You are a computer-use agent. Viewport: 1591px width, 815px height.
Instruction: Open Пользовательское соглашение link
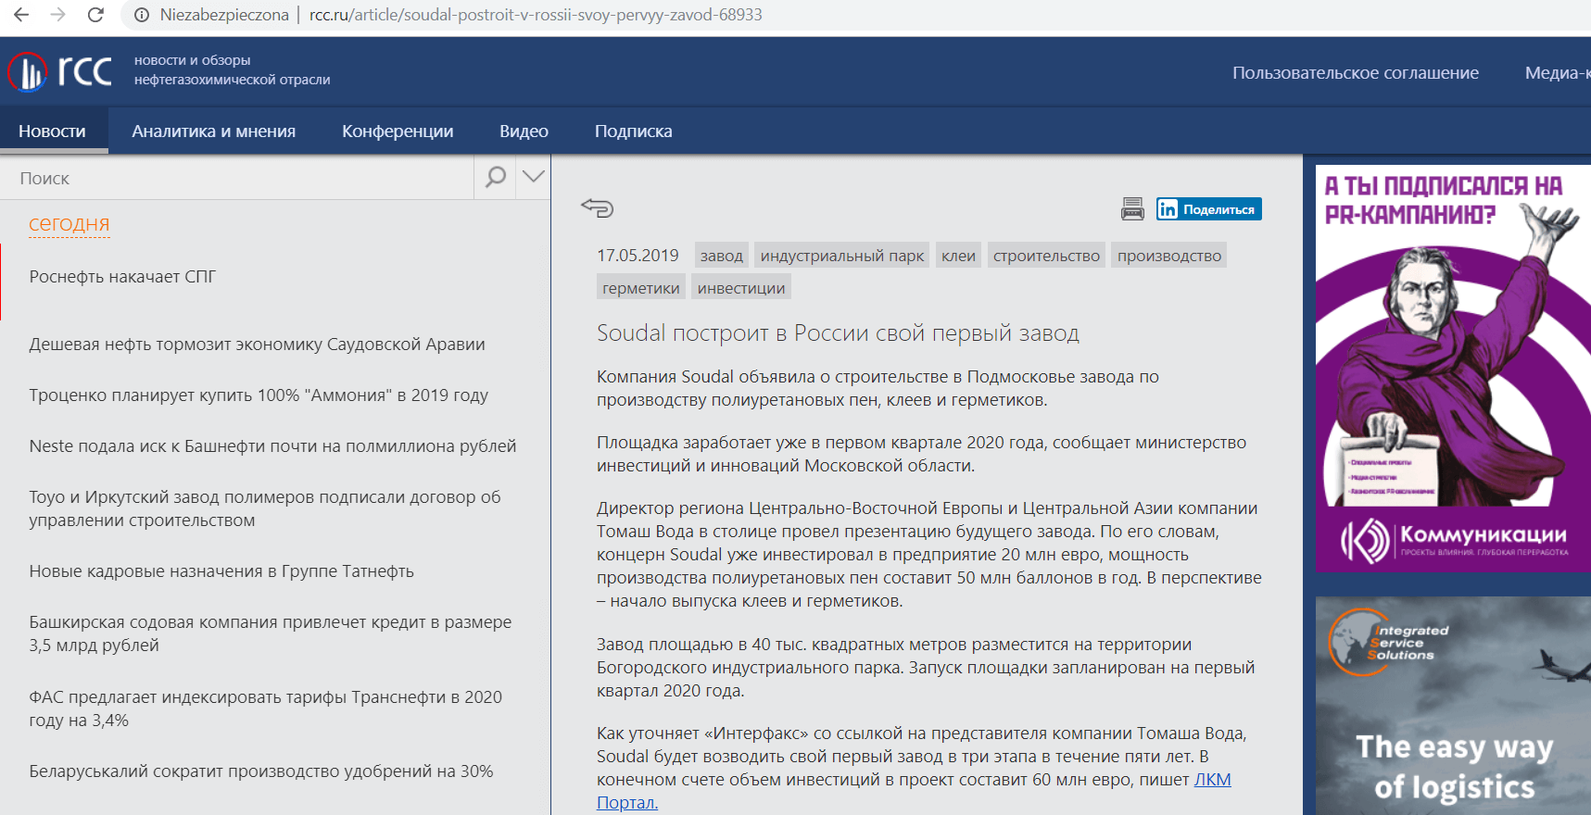1356,73
